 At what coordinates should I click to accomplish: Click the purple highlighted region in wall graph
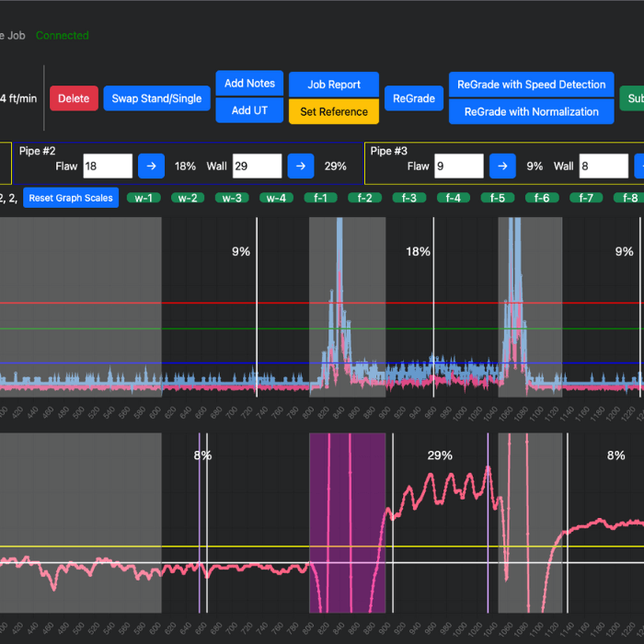[x=348, y=523]
